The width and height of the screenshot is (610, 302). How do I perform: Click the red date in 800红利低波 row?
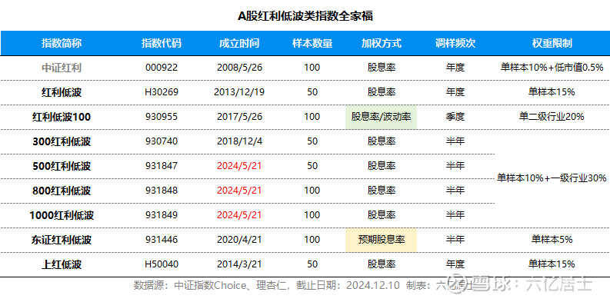pyautogui.click(x=239, y=191)
